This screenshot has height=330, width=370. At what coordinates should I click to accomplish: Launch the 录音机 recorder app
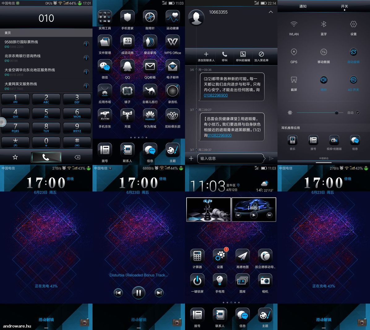(173, 91)
